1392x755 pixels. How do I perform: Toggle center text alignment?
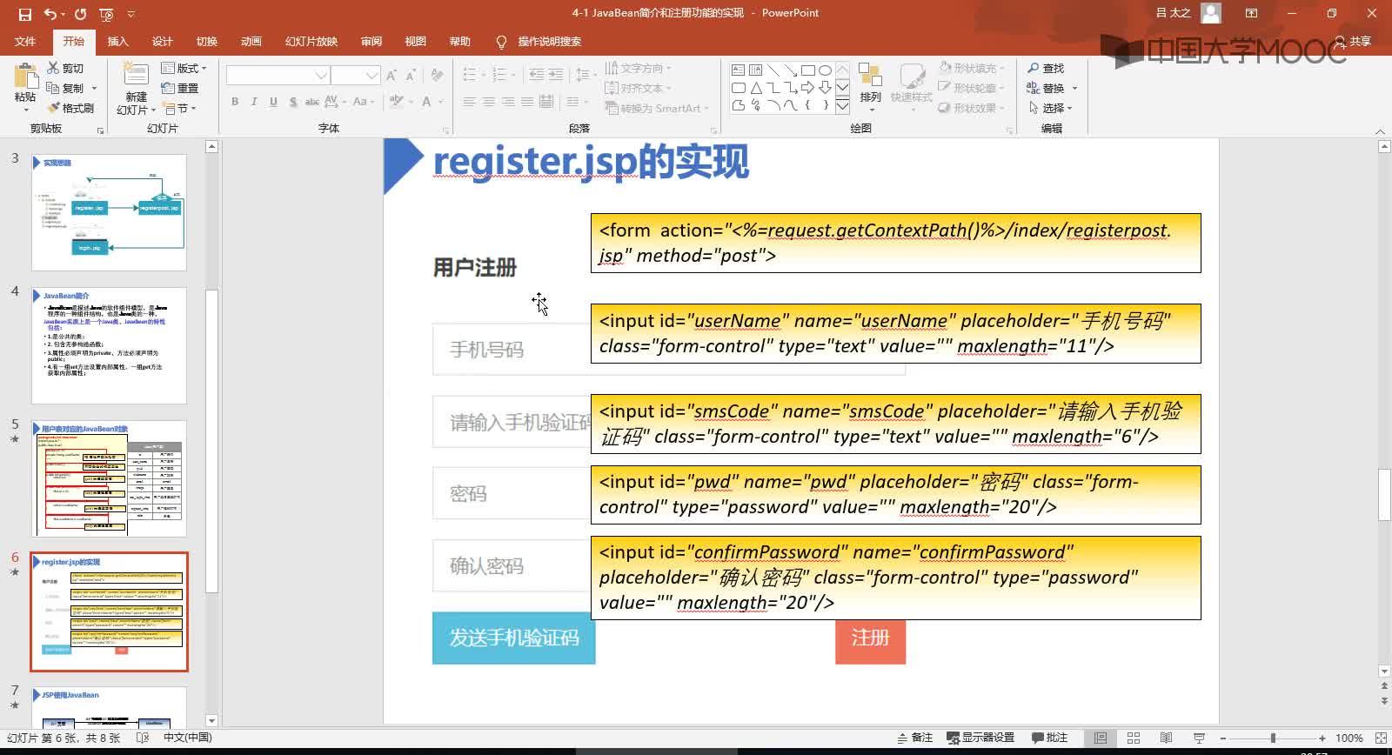coord(489,102)
